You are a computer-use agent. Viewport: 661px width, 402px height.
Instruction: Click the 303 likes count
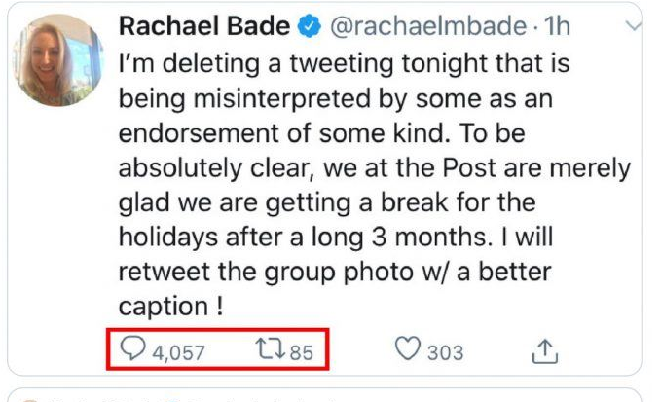pos(445,352)
